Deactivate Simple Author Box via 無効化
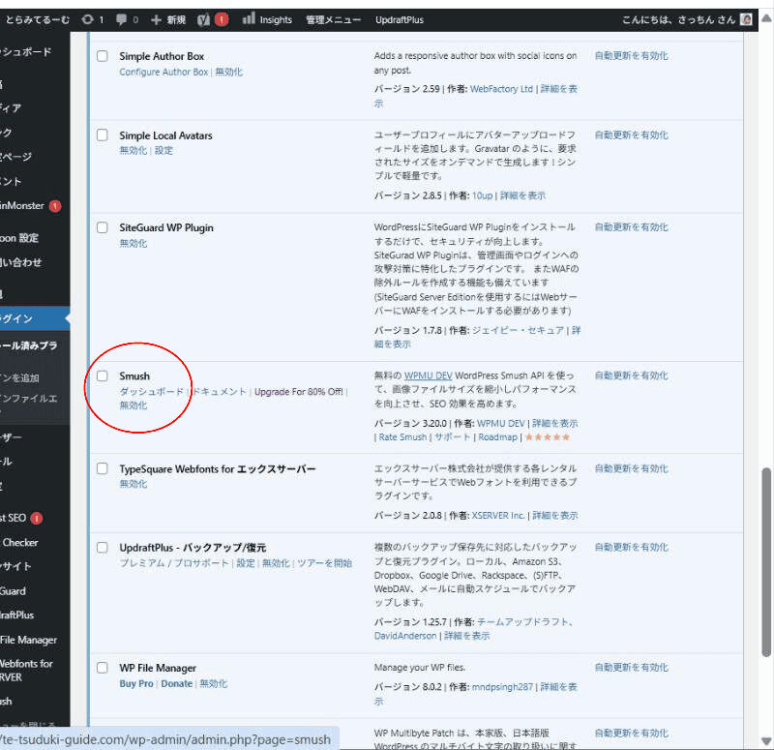Screen dimensions: 774x750 tap(228, 72)
